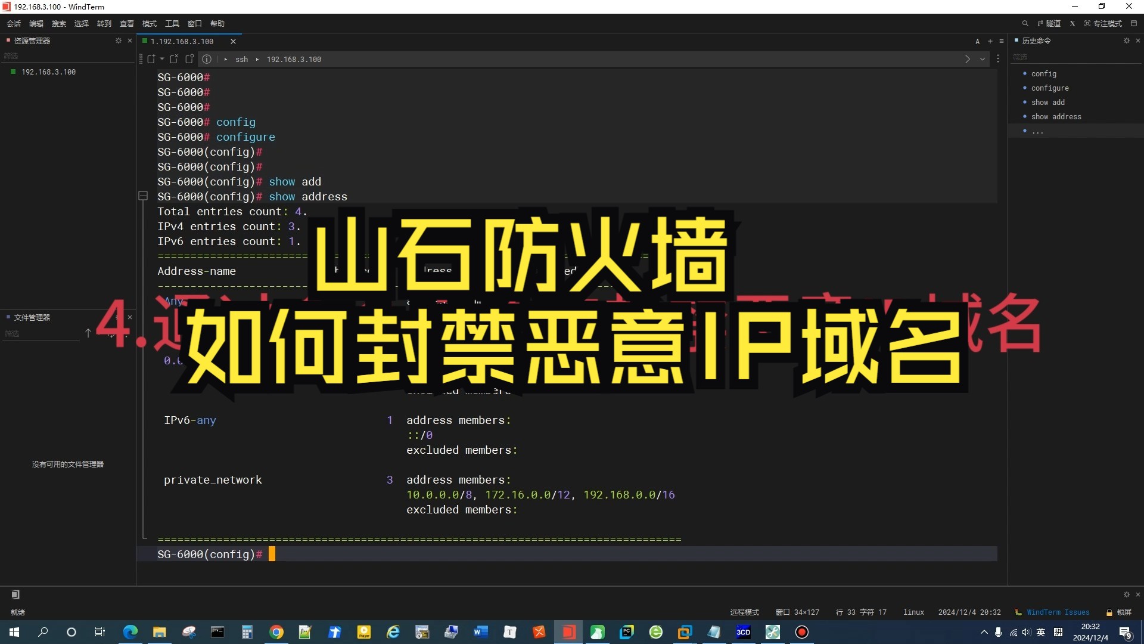Open the Windows Start menu

(x=14, y=632)
